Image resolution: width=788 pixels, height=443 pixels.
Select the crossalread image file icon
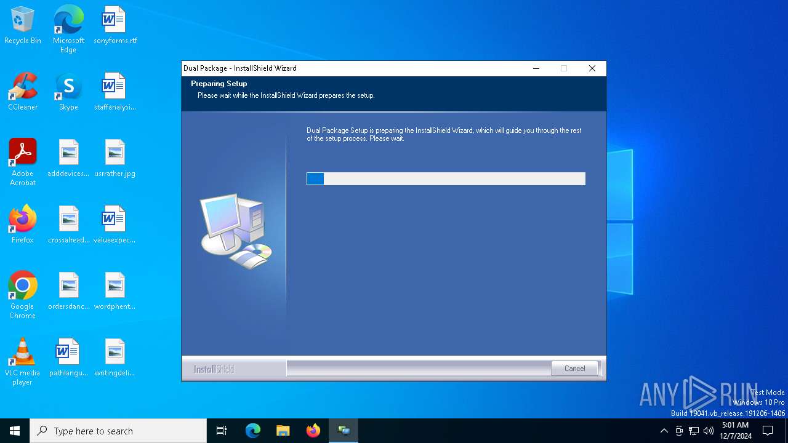(68, 225)
